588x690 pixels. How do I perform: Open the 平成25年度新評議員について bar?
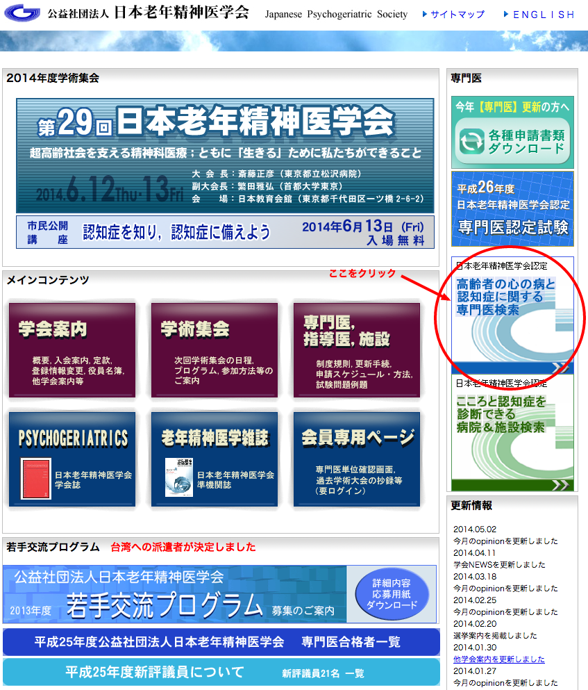(221, 673)
